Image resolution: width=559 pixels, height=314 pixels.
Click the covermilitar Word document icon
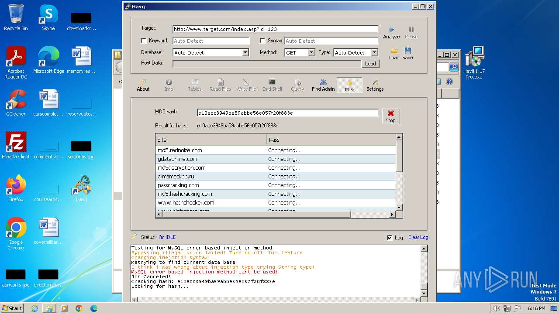coord(48,231)
